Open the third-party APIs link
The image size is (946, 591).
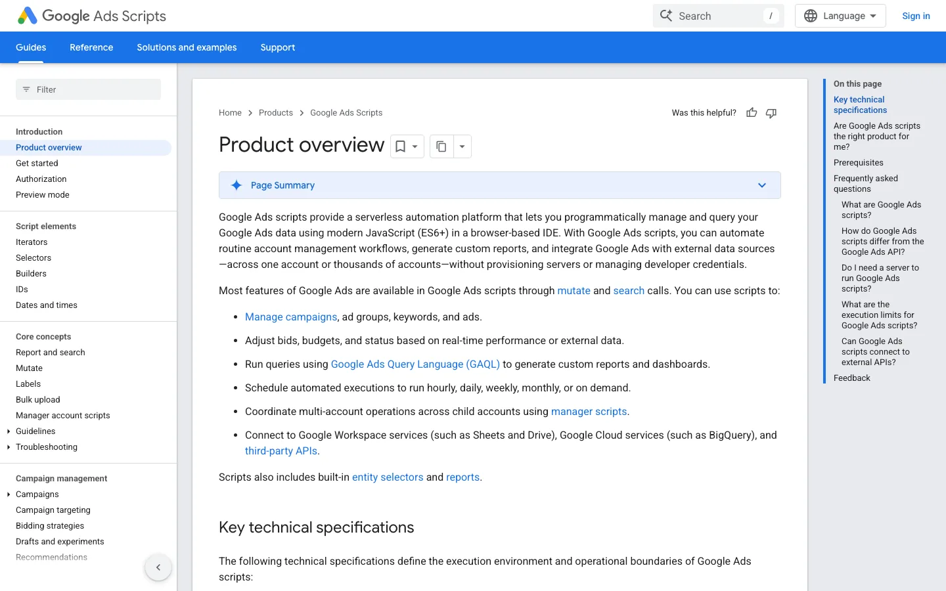281,451
